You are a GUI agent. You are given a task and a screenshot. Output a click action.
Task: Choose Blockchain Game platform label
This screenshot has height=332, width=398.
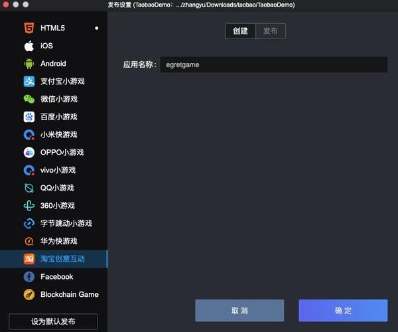coord(70,294)
